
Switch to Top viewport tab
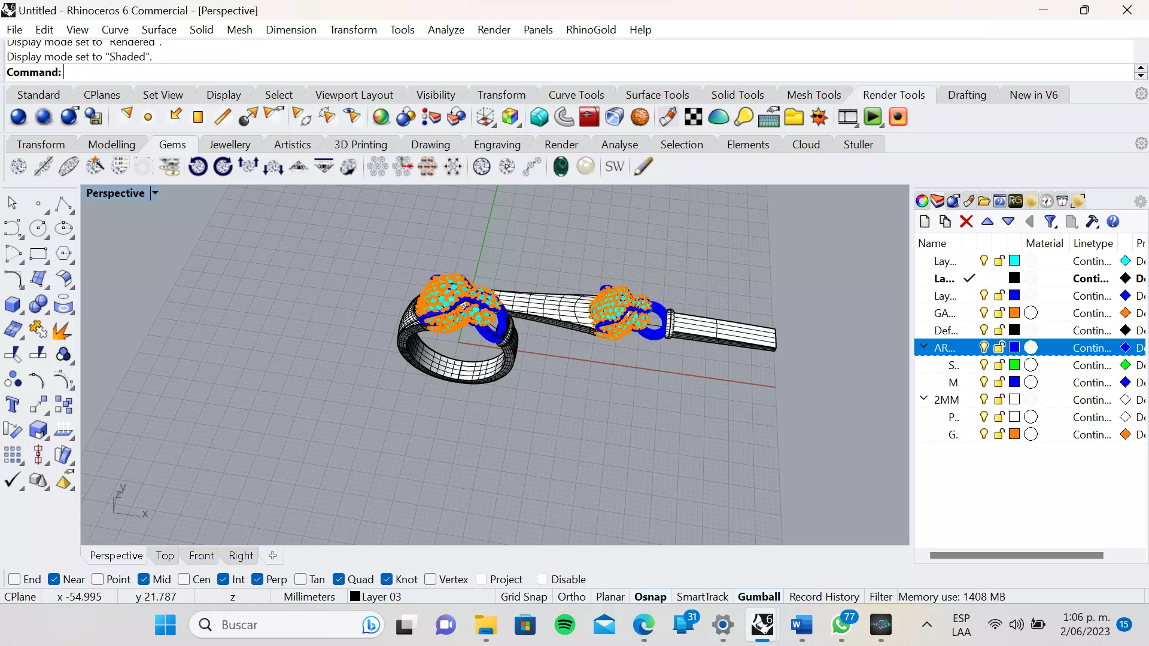point(165,555)
